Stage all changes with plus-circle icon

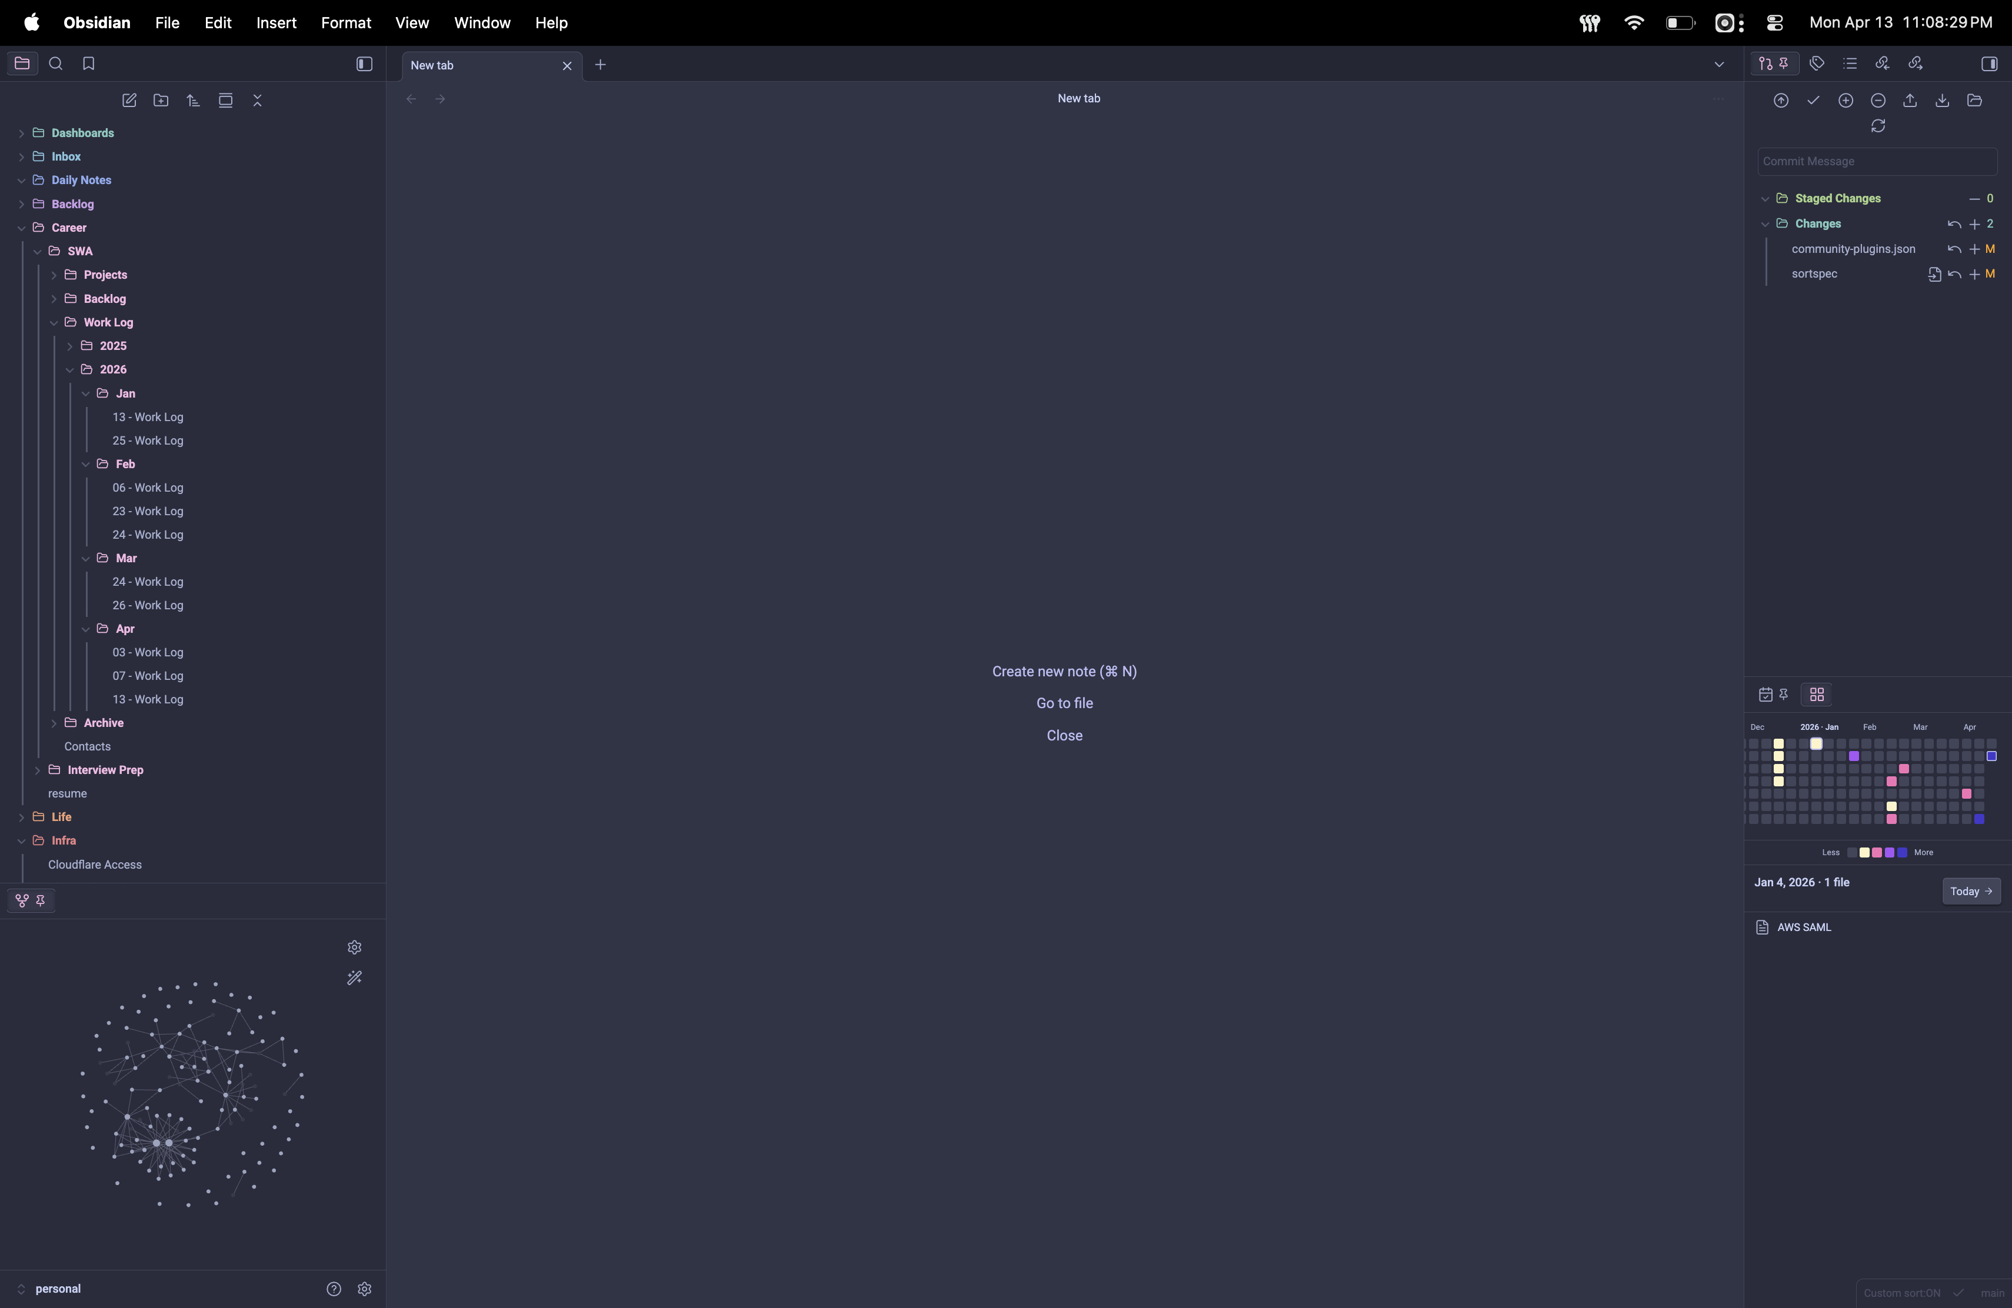coord(1846,101)
